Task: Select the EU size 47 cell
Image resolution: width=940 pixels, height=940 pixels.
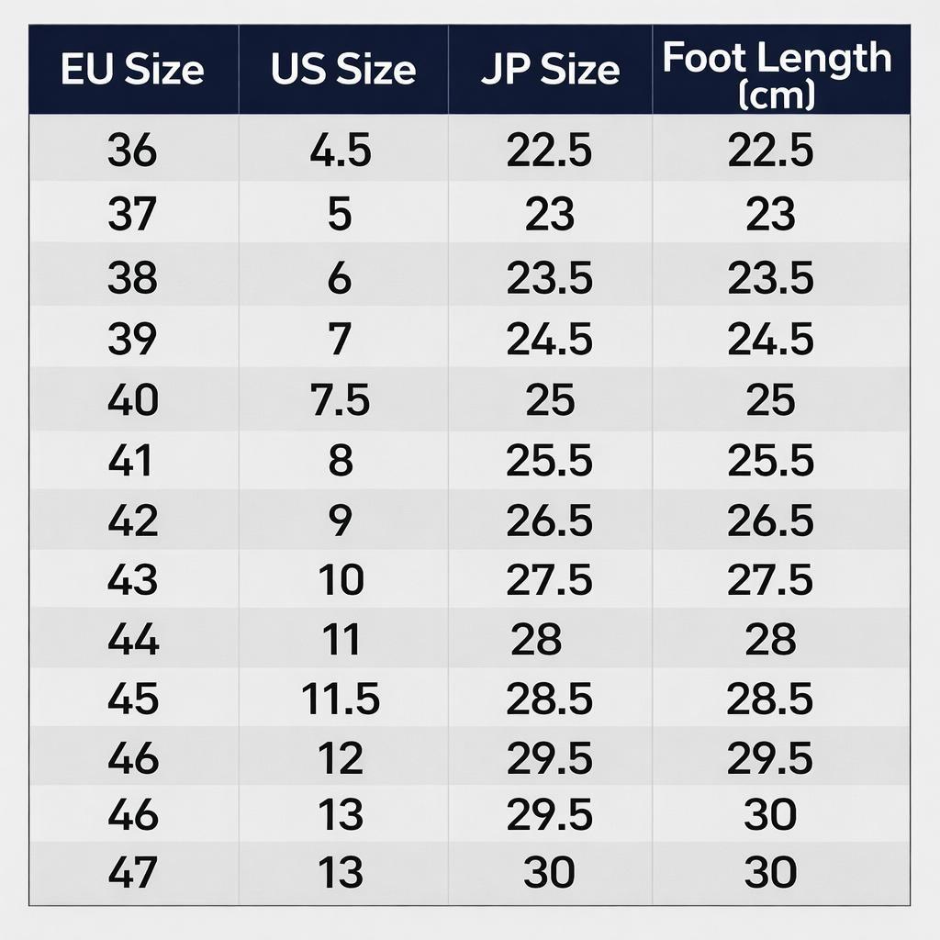Action: click(132, 872)
